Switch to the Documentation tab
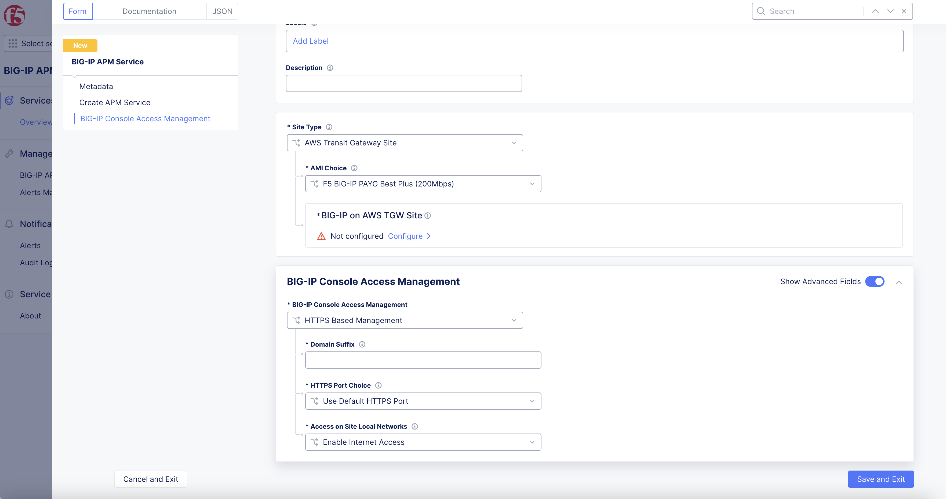 149,11
